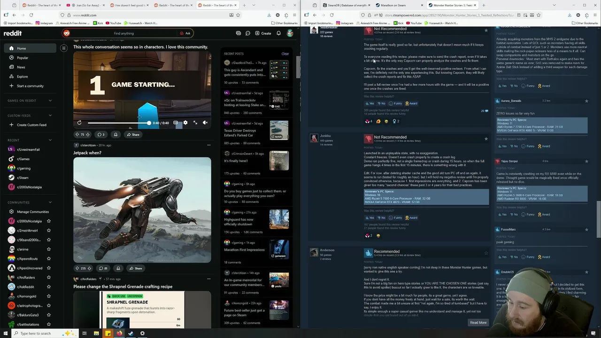Open video settings gear on Reddit player

click(x=185, y=123)
